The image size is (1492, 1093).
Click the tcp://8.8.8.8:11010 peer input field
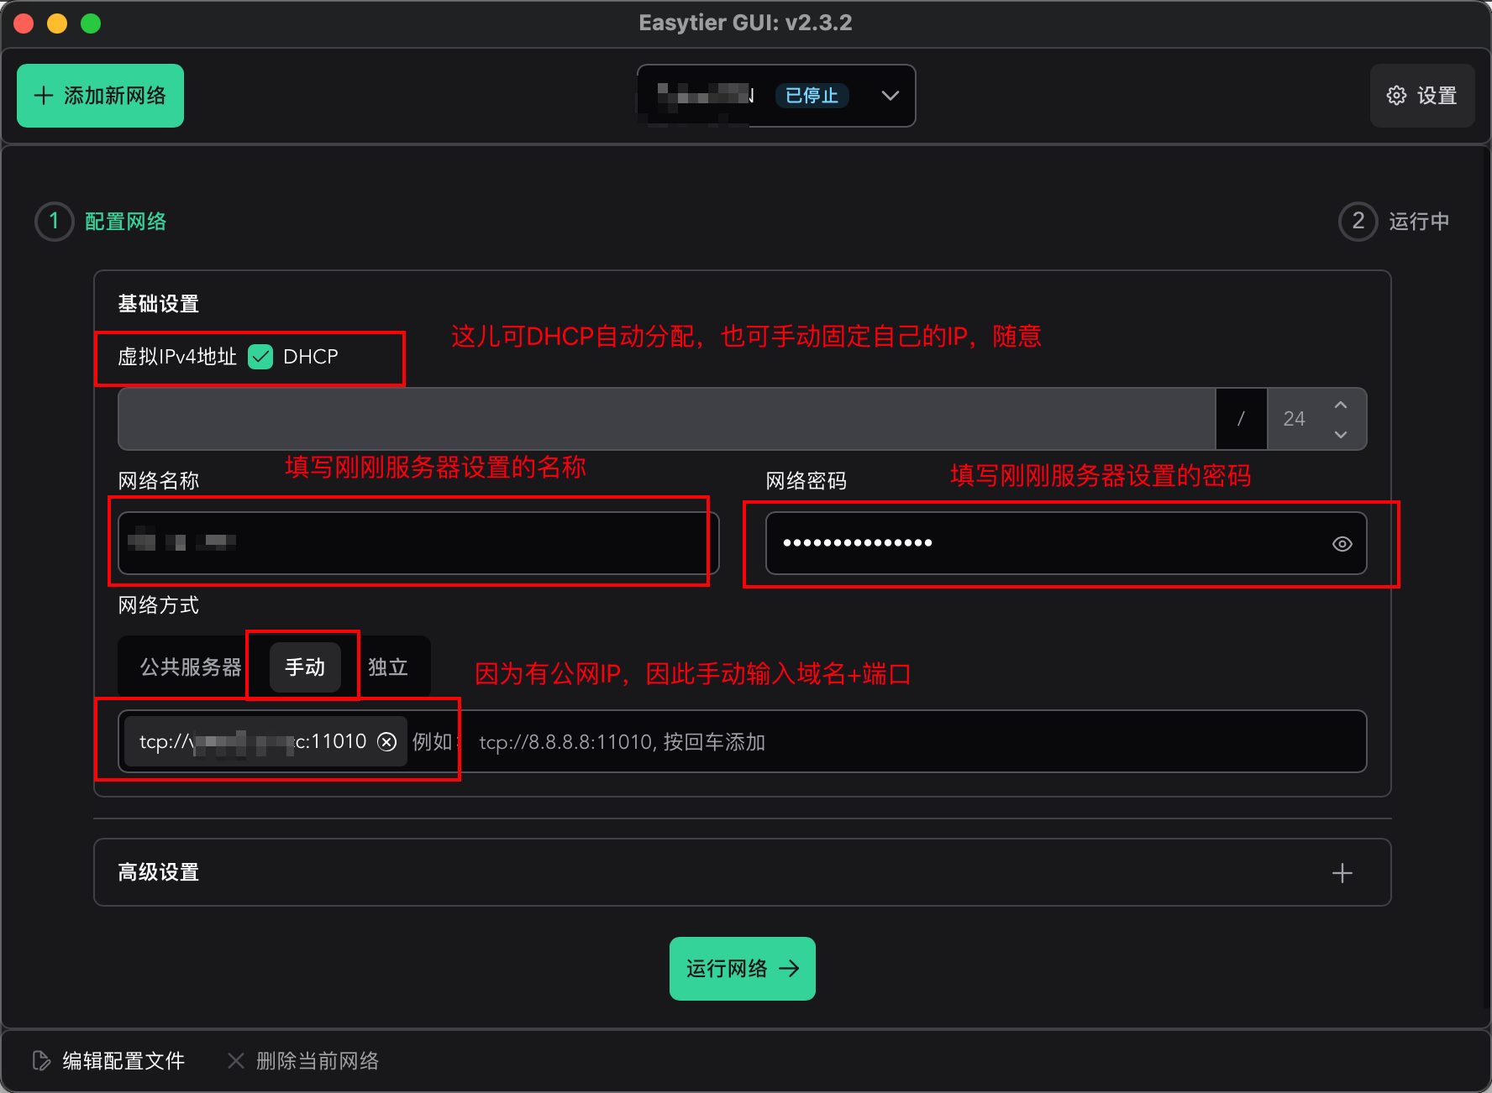coord(756,741)
